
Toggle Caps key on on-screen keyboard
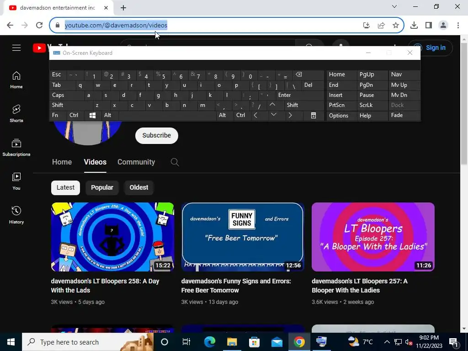click(67, 95)
